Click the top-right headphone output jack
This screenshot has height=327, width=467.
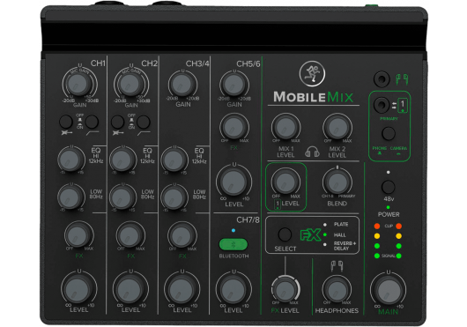coord(382,79)
